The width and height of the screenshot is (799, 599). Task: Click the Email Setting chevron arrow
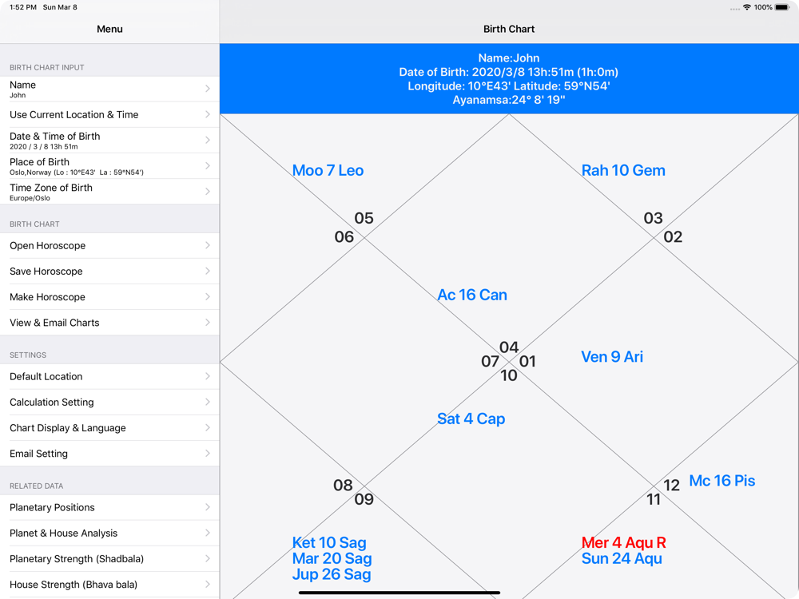tap(208, 454)
